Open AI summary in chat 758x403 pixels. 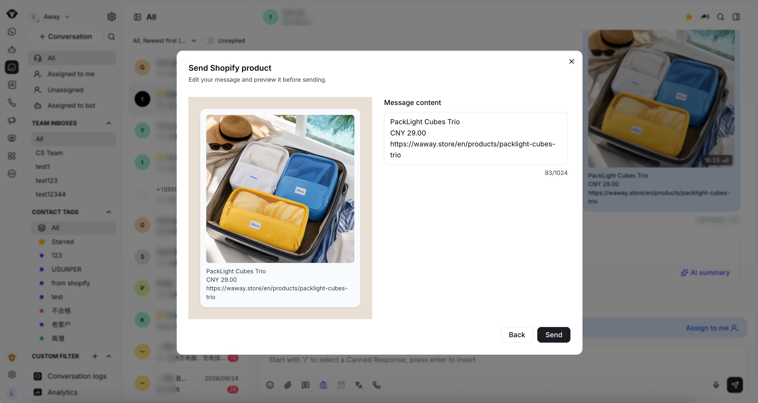click(705, 273)
